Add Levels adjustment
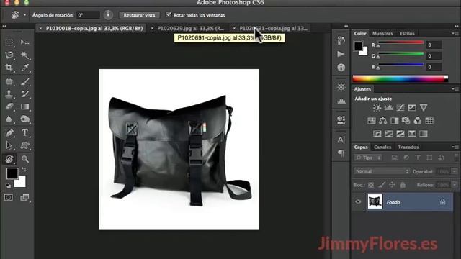 click(x=389, y=107)
